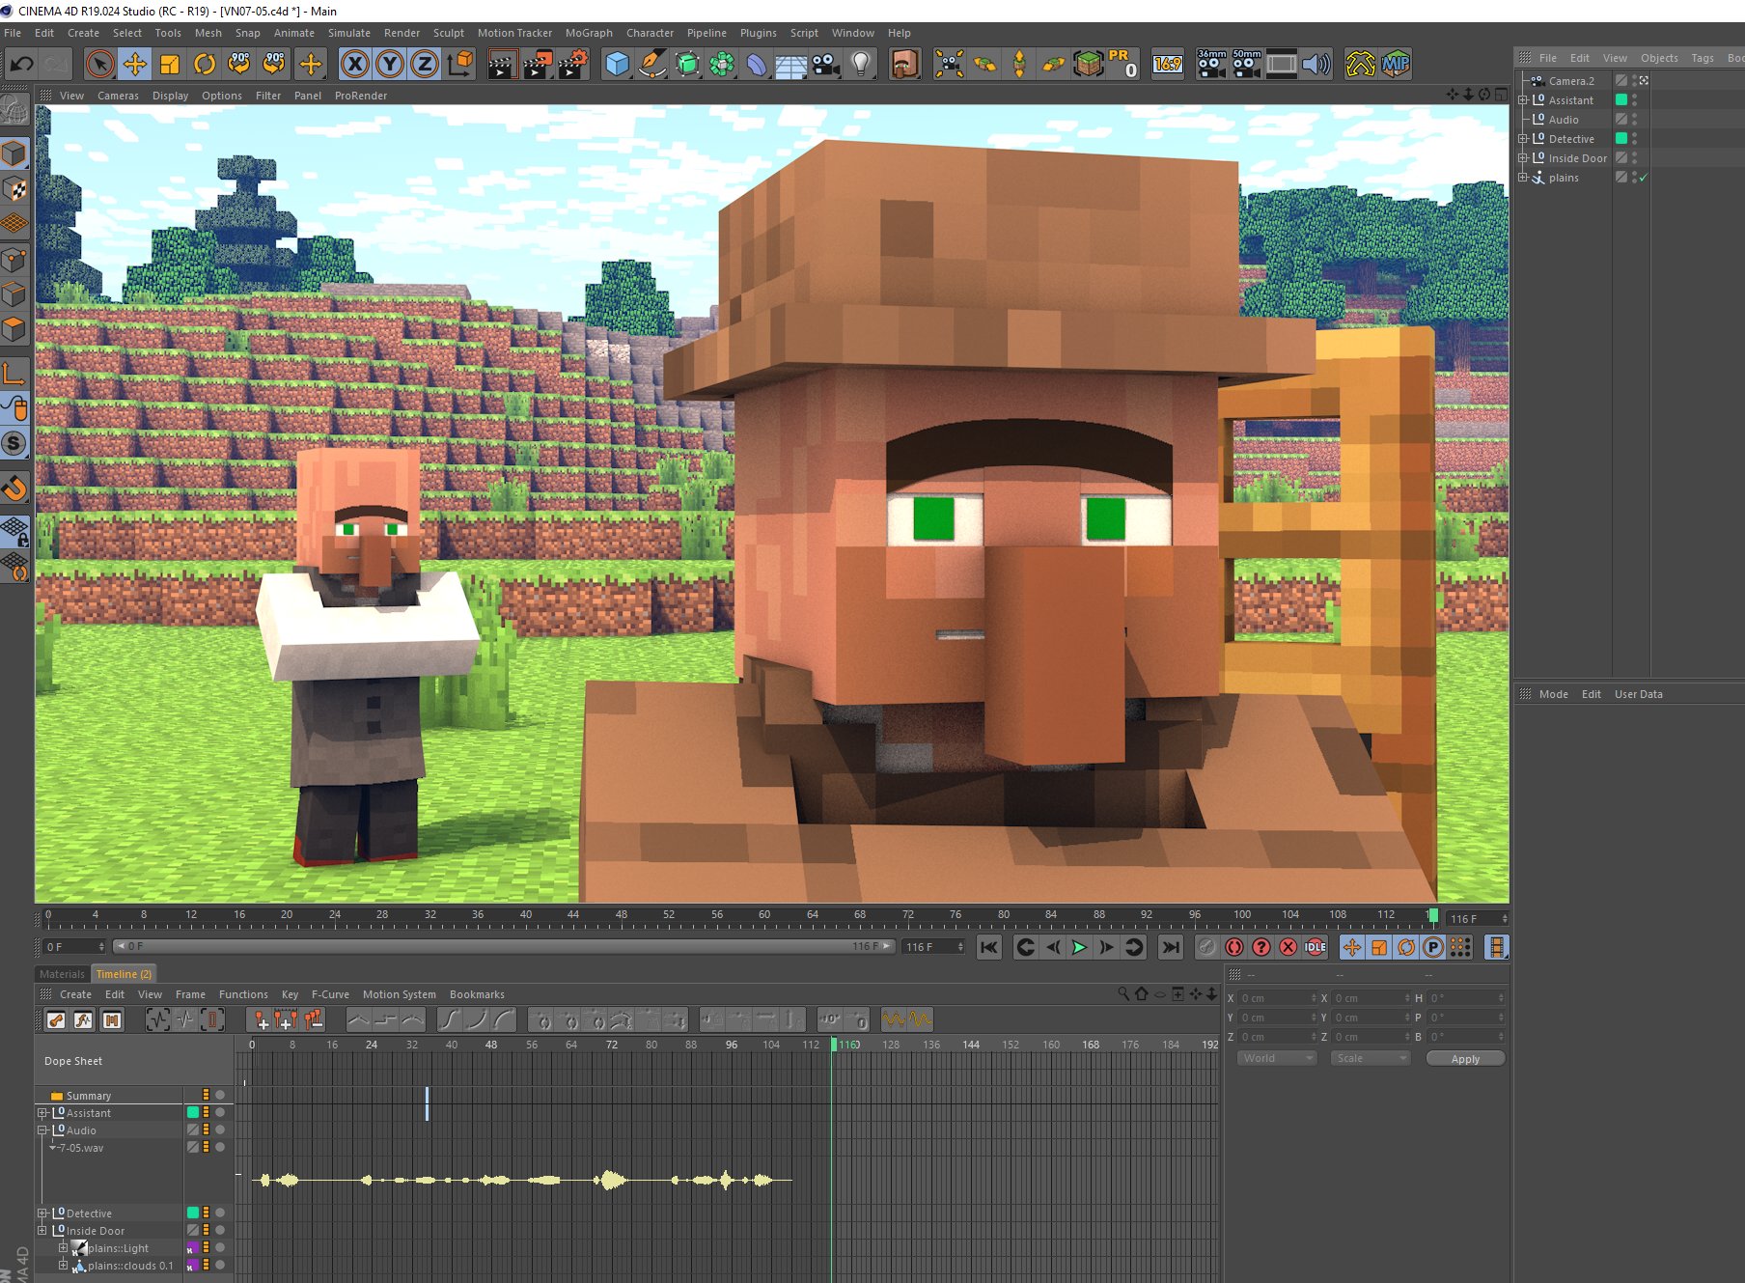Click the current frame marker at 116

pos(1433,915)
